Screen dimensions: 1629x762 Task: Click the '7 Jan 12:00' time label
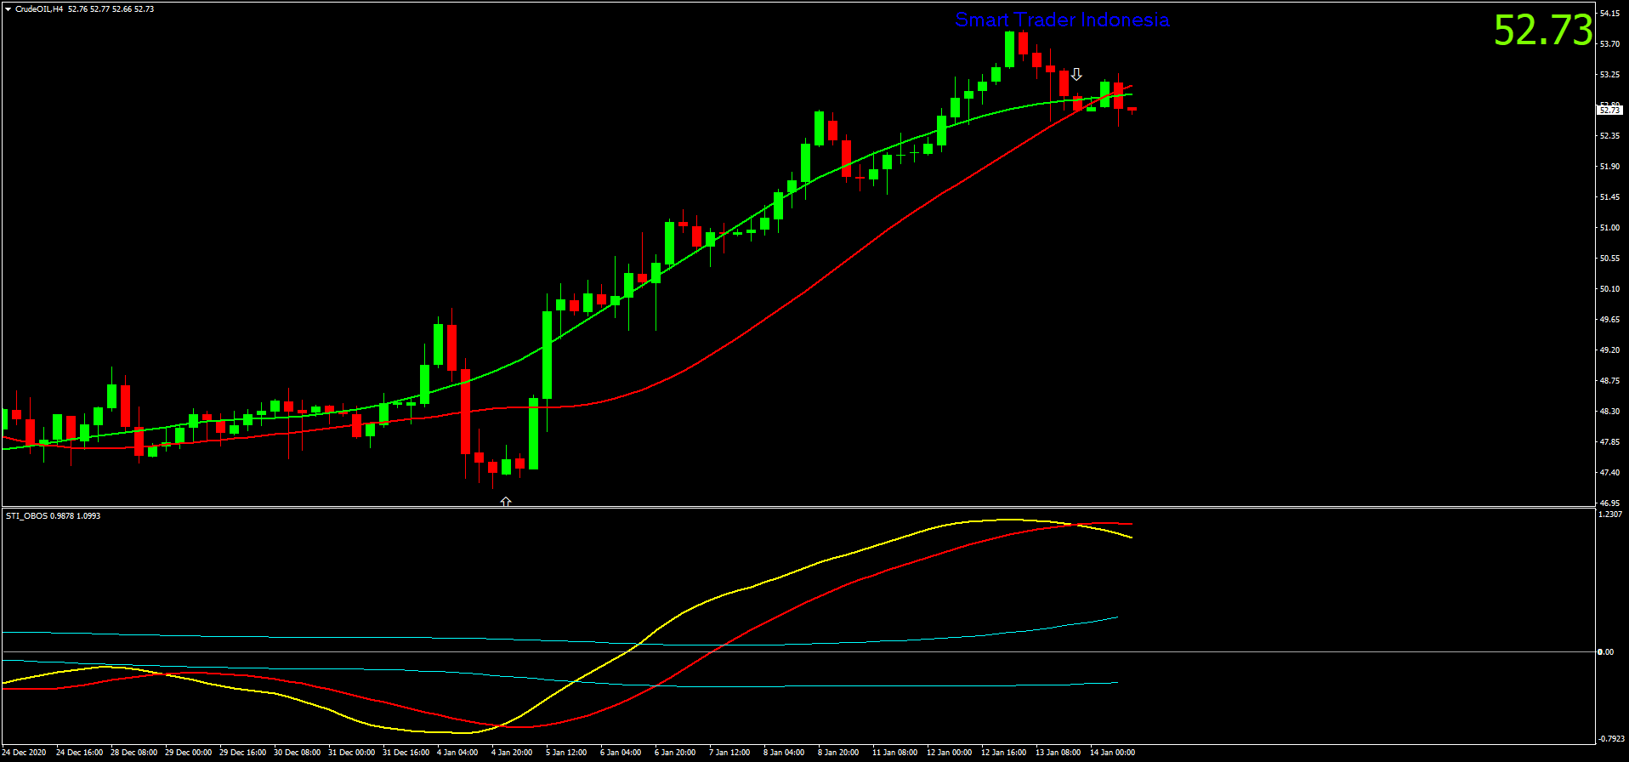(729, 753)
